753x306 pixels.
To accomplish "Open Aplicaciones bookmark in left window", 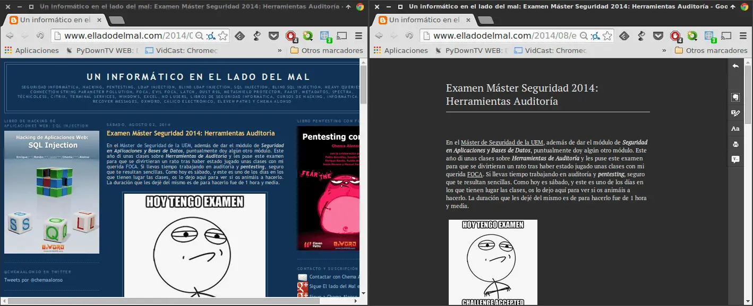I will tap(32, 50).
